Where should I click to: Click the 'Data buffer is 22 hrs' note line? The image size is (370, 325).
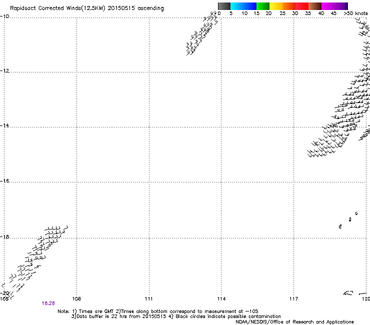coord(176,316)
